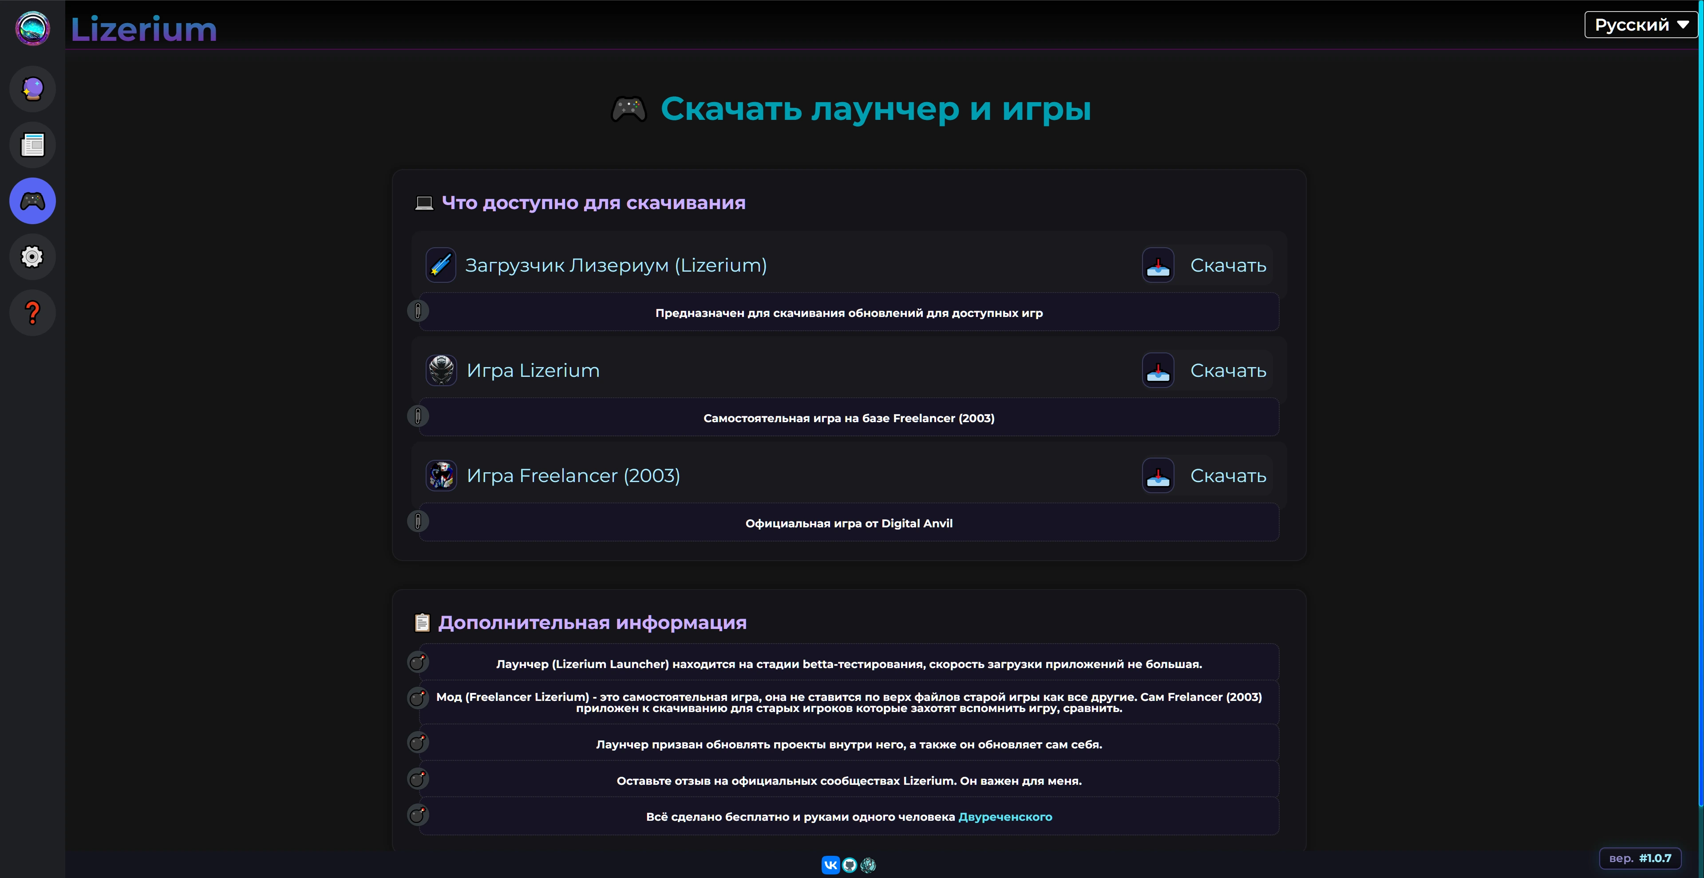Click the bomb icon beside the betta-тестирования note
The width and height of the screenshot is (1704, 878).
(418, 662)
